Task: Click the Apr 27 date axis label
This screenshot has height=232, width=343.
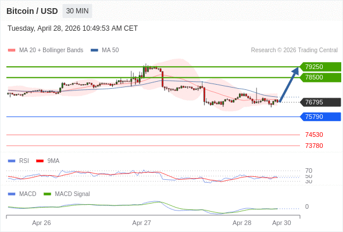Action: (x=141, y=223)
